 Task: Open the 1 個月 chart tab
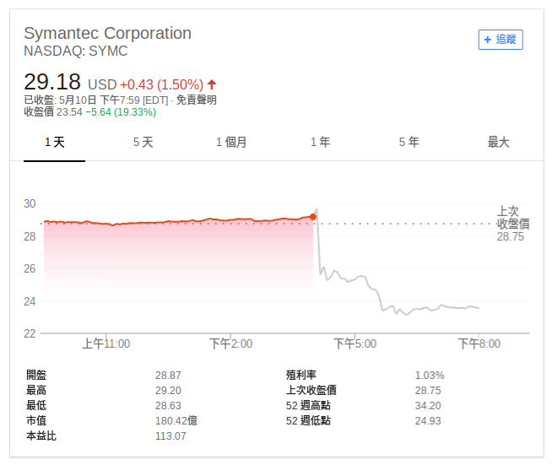[231, 142]
